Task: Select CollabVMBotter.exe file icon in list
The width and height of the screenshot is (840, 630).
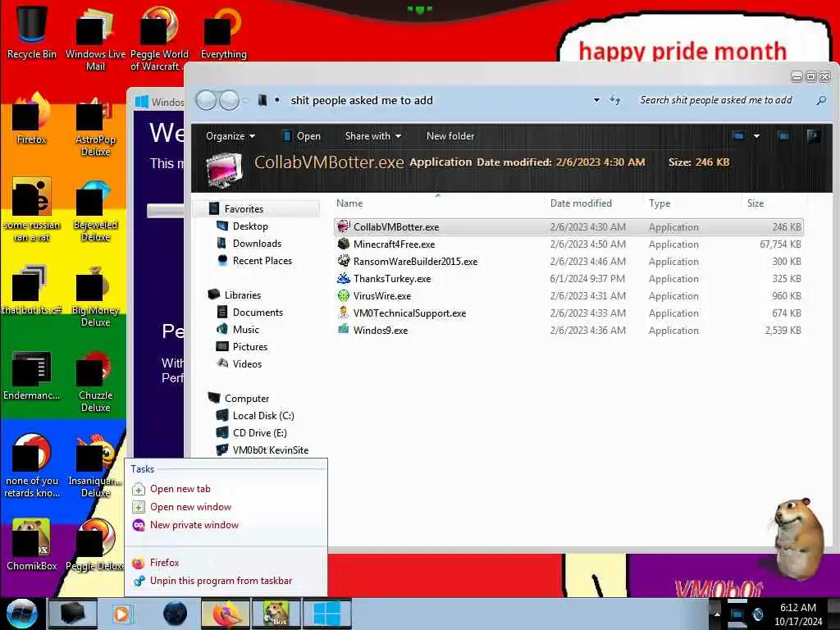Action: (x=344, y=226)
